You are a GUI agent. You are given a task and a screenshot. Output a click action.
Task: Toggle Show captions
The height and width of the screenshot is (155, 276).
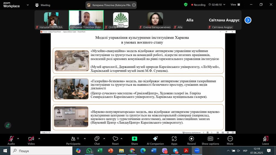pos(210,140)
